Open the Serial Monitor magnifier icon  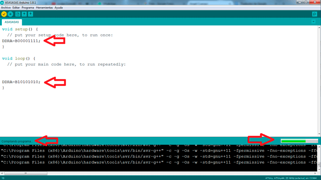[314, 14]
